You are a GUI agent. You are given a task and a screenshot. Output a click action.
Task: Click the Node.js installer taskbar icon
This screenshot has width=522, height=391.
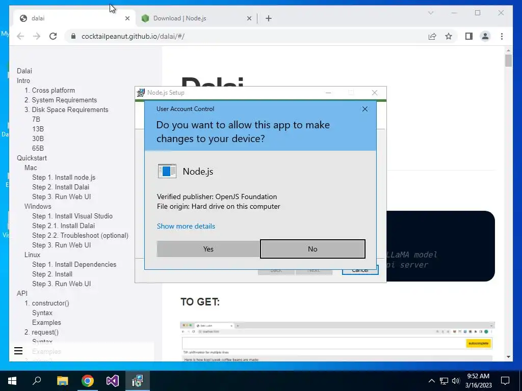point(138,381)
